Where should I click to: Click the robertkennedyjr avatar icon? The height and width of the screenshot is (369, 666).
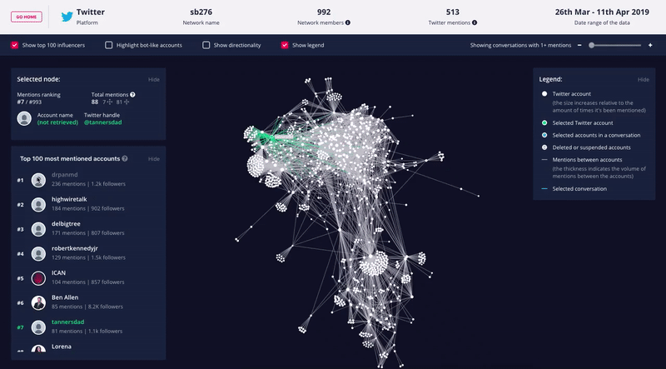pyautogui.click(x=38, y=254)
